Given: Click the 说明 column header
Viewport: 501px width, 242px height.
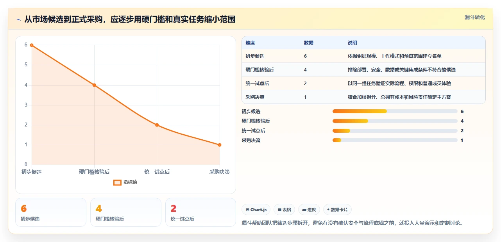Looking at the screenshot, I should [x=352, y=43].
